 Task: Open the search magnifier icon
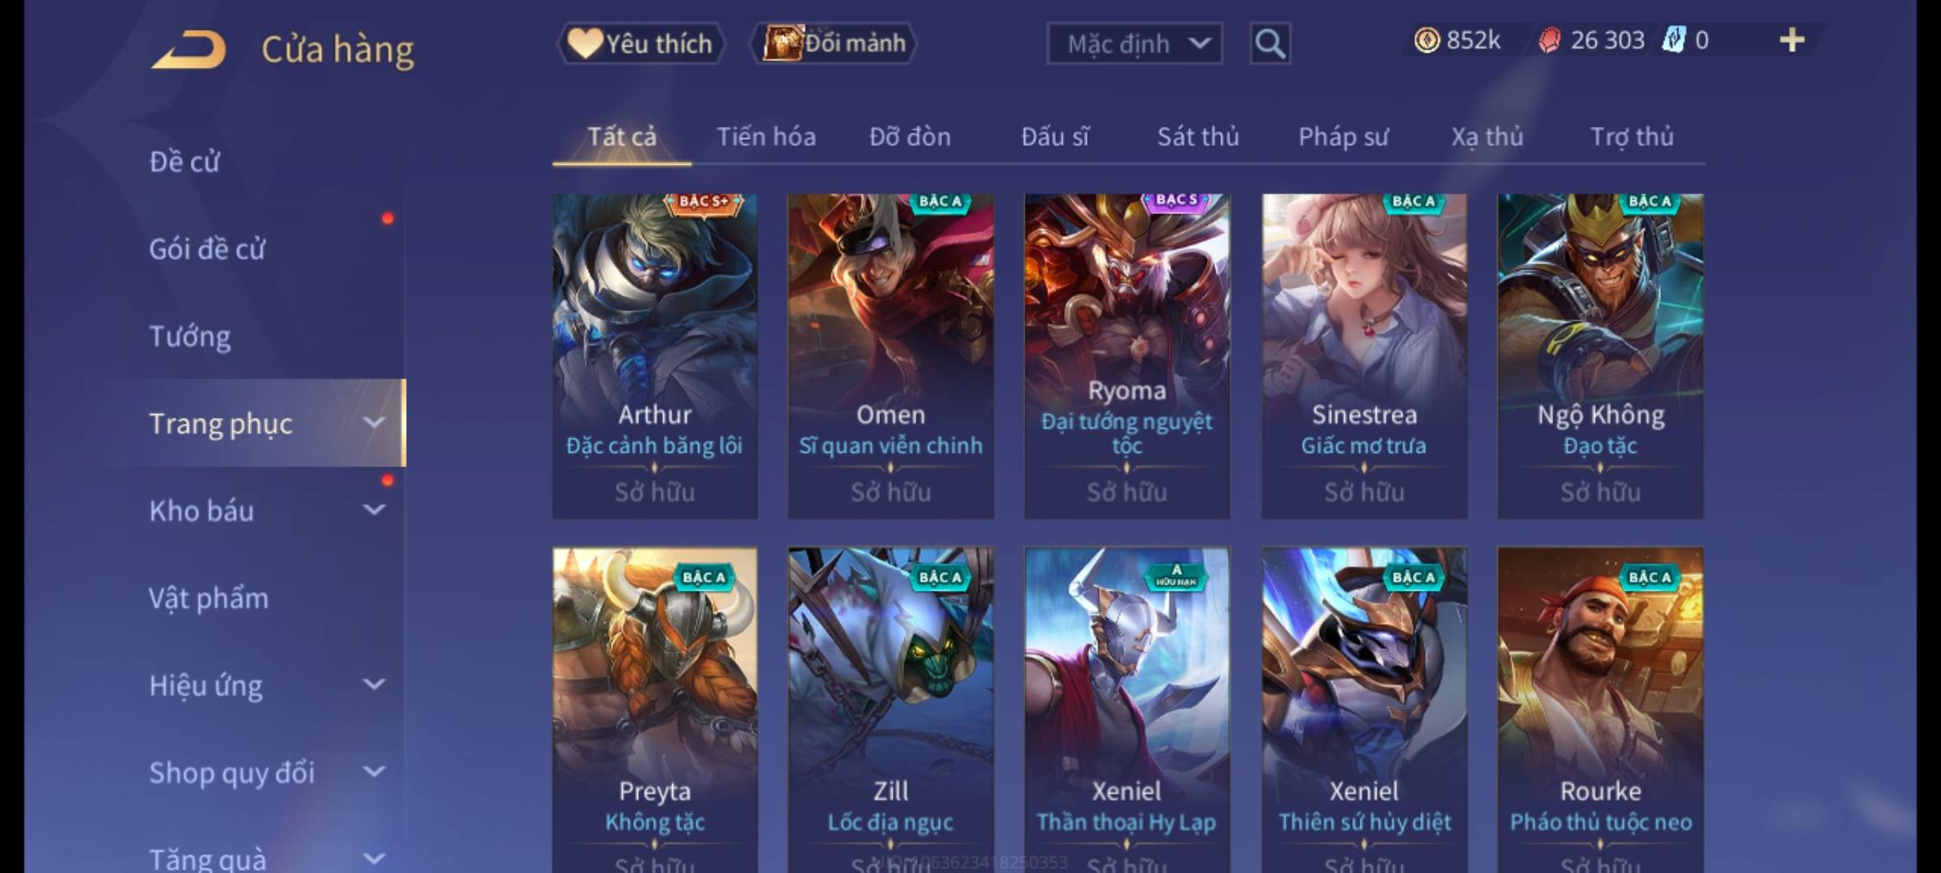[1270, 44]
